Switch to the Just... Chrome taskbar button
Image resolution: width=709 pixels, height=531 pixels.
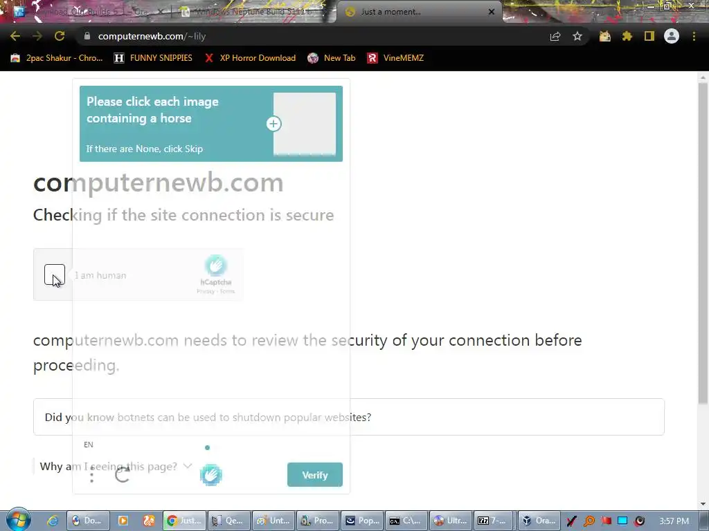tap(185, 521)
